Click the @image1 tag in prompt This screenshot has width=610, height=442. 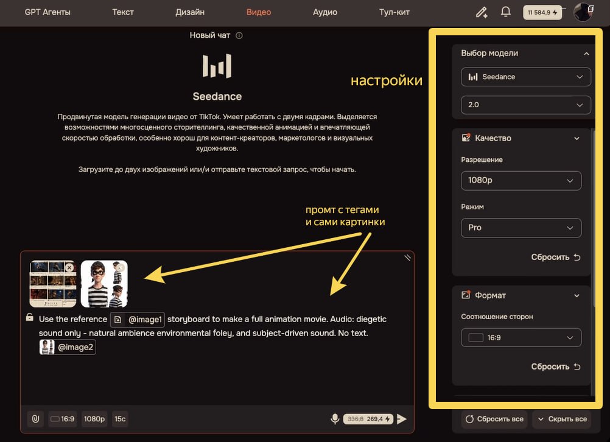pos(138,320)
